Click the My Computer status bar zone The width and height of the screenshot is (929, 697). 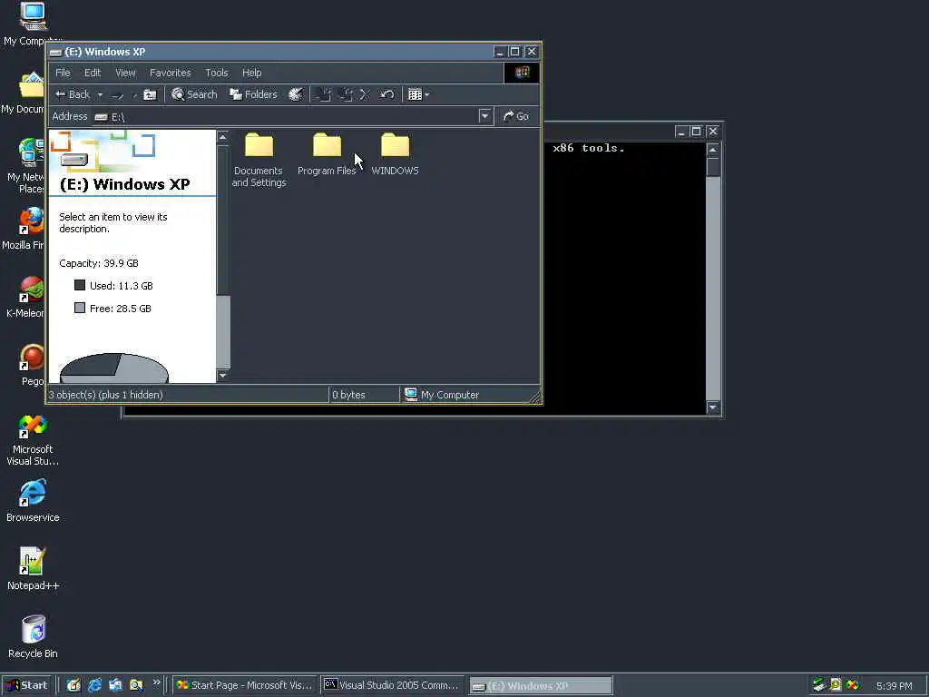coord(469,395)
